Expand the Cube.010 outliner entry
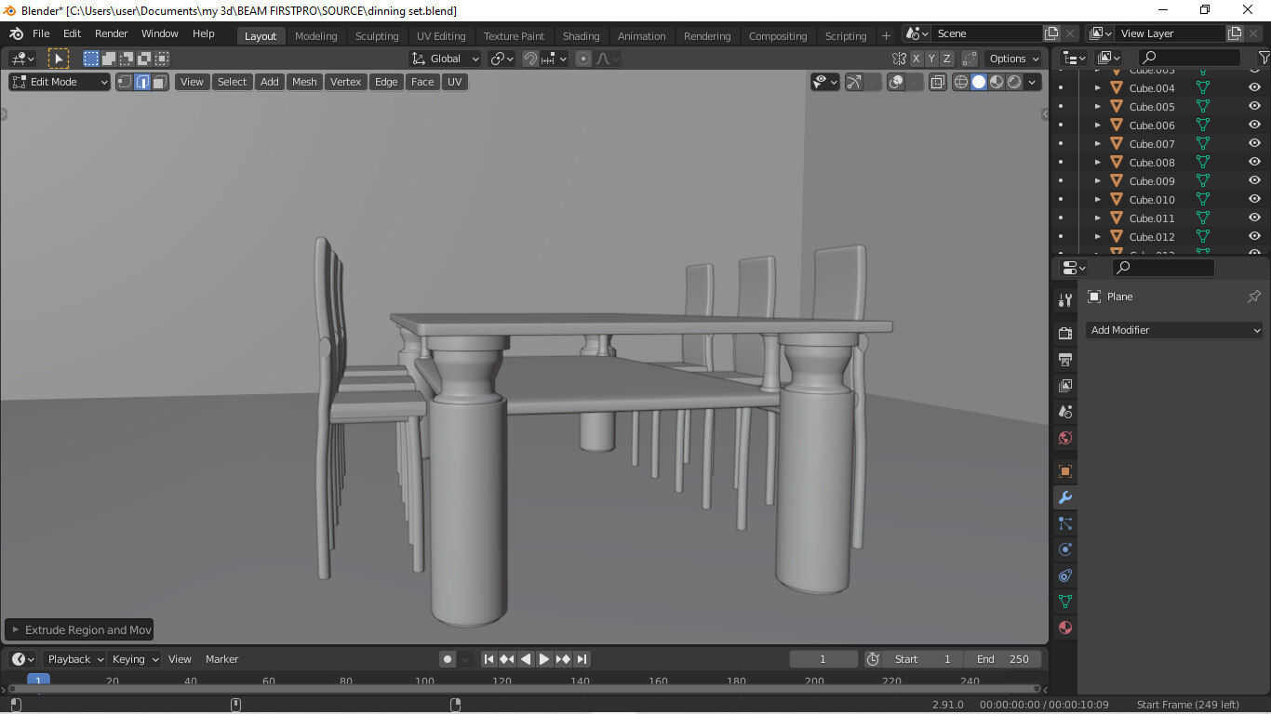Screen dimensions: 1271x714 coord(1098,199)
